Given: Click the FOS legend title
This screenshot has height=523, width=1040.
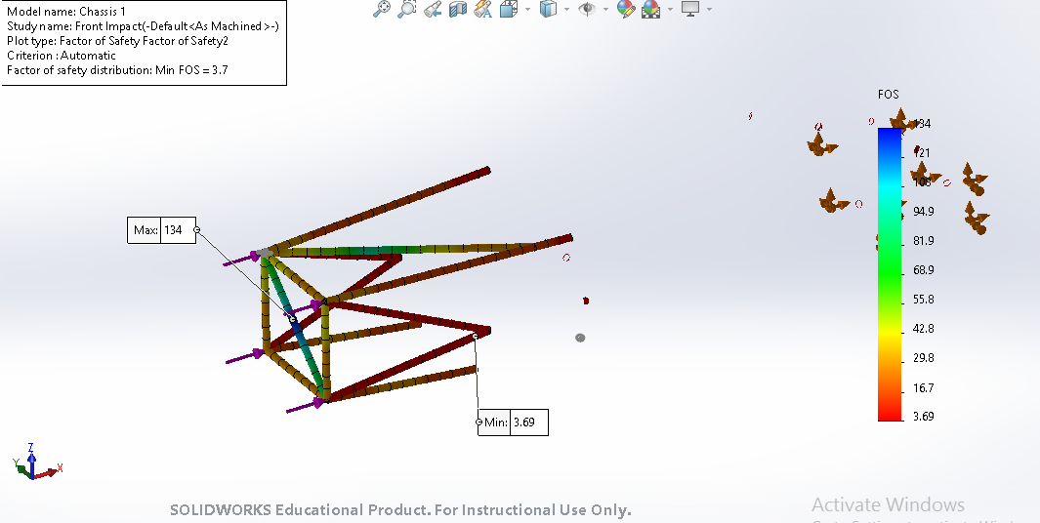Looking at the screenshot, I should (888, 94).
